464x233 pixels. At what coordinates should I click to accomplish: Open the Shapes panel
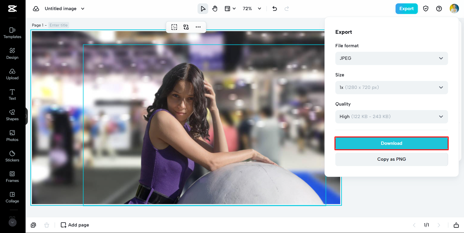coord(12,115)
